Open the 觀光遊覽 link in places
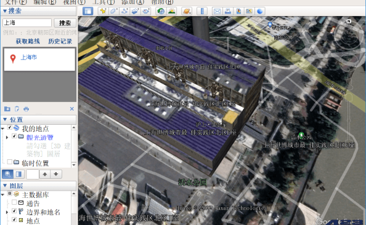 pyautogui.click(x=39, y=138)
